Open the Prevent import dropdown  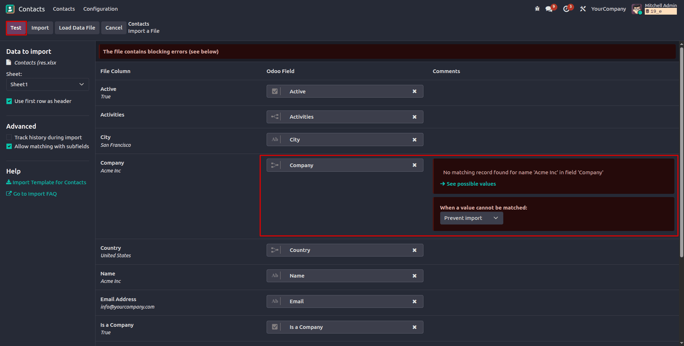pyautogui.click(x=471, y=218)
